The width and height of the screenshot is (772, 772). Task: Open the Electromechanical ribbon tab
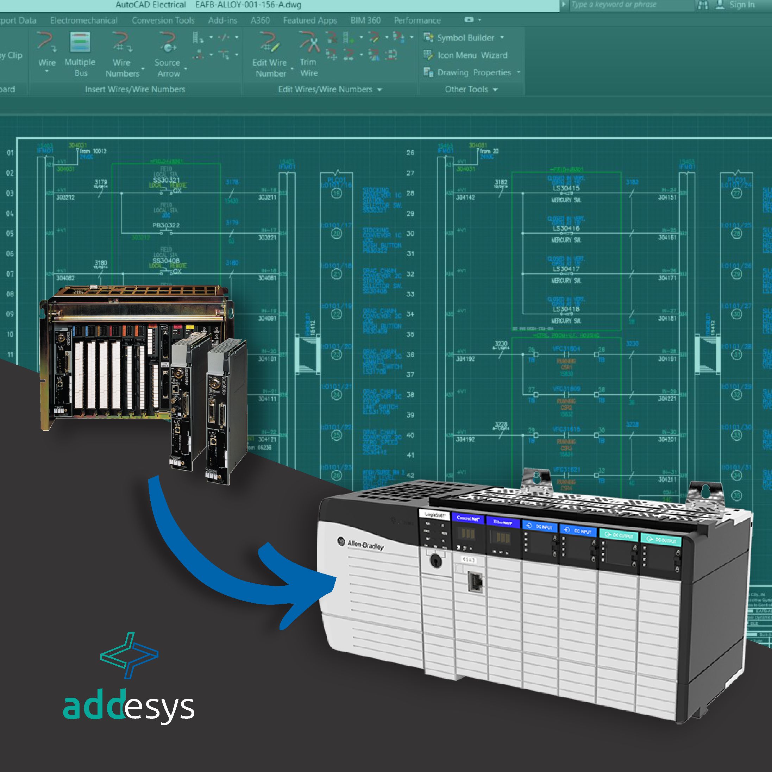83,20
